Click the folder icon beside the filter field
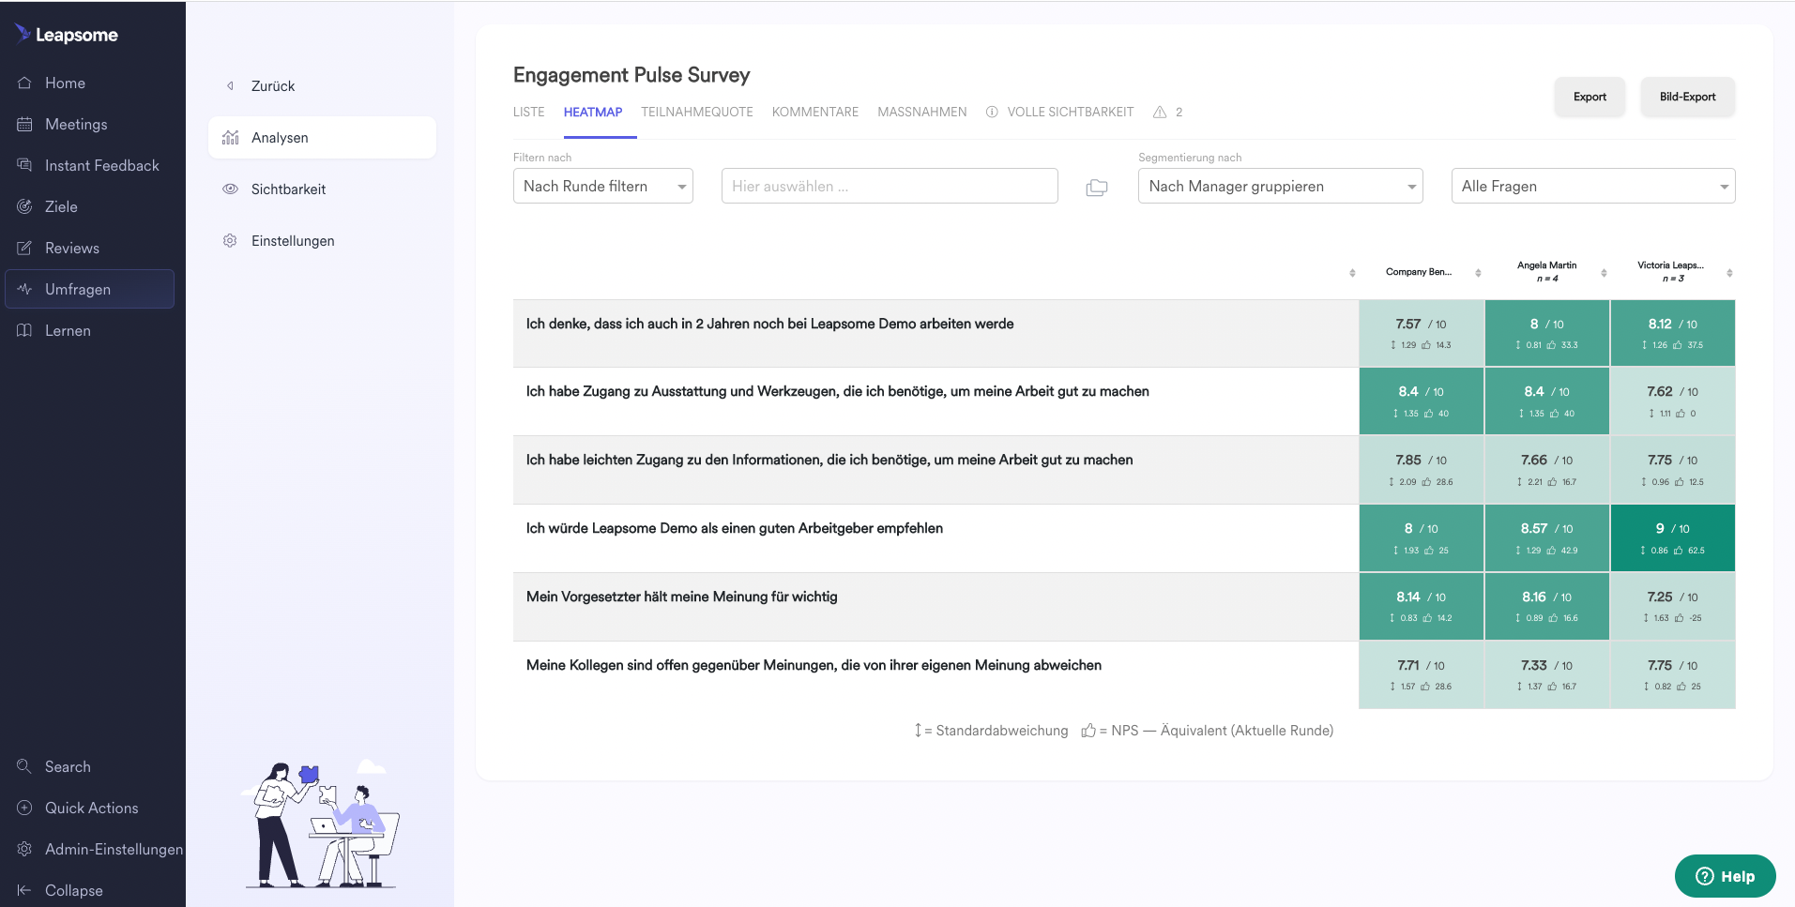 (1097, 188)
